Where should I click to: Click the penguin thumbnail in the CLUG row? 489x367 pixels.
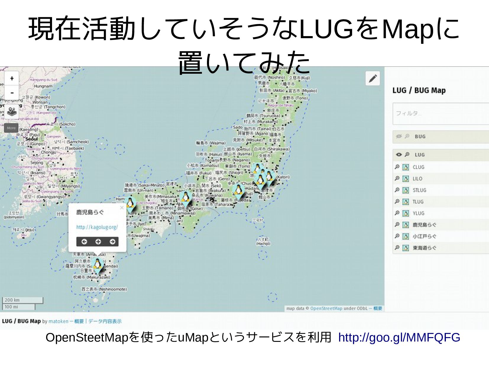406,168
